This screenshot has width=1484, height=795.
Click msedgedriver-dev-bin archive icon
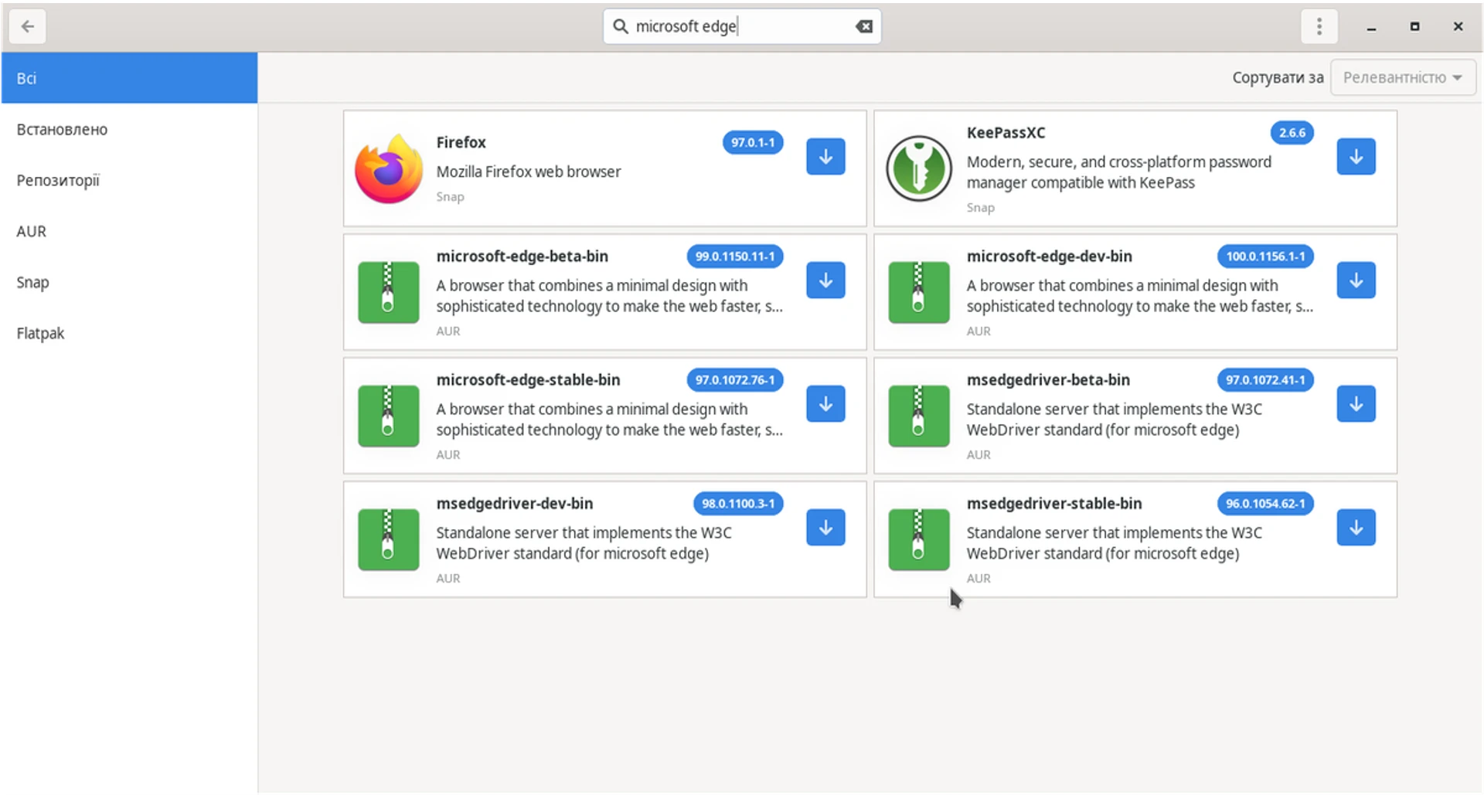[x=389, y=539]
